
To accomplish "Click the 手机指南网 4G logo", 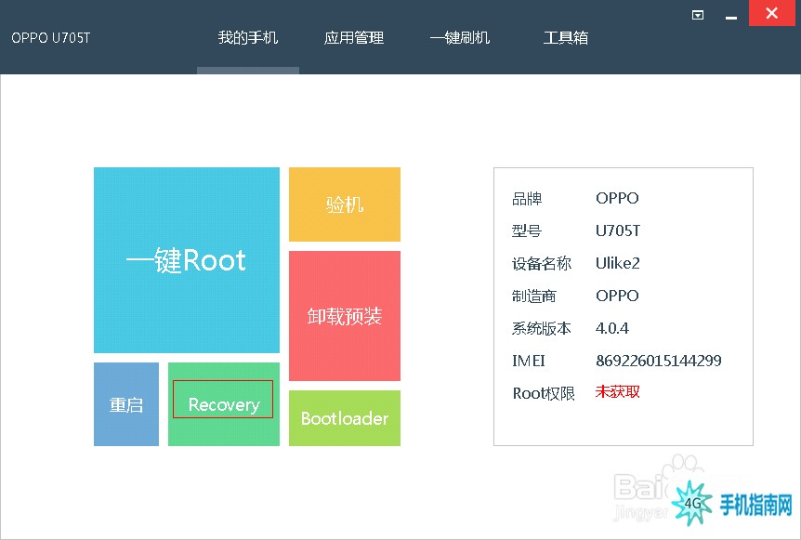I will coord(734,504).
